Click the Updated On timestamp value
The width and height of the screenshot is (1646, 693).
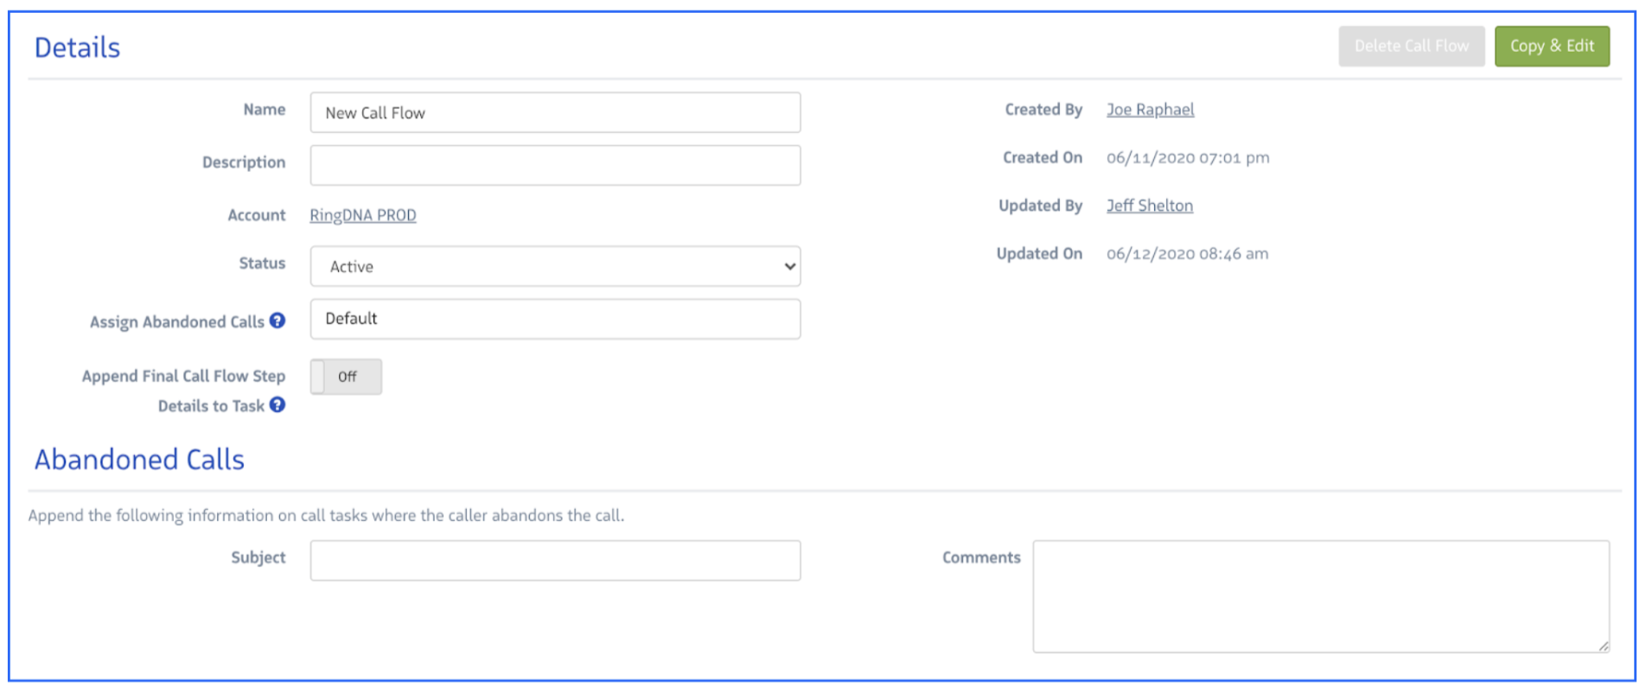pyautogui.click(x=1187, y=254)
